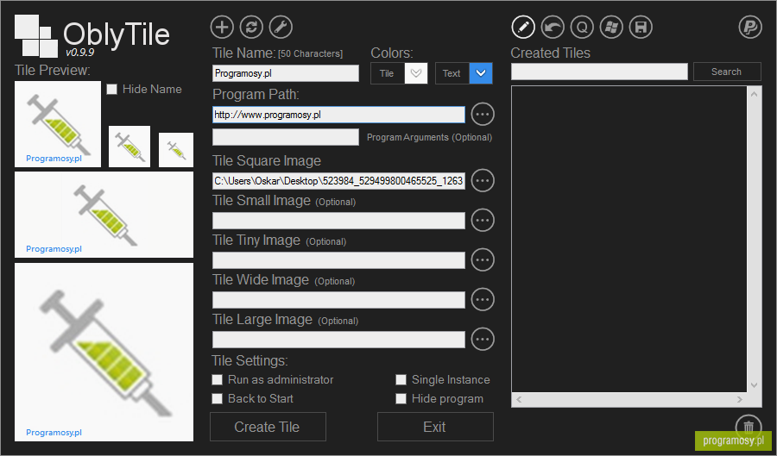
Task: Click the OblyTile logo squares
Action: tap(35, 35)
